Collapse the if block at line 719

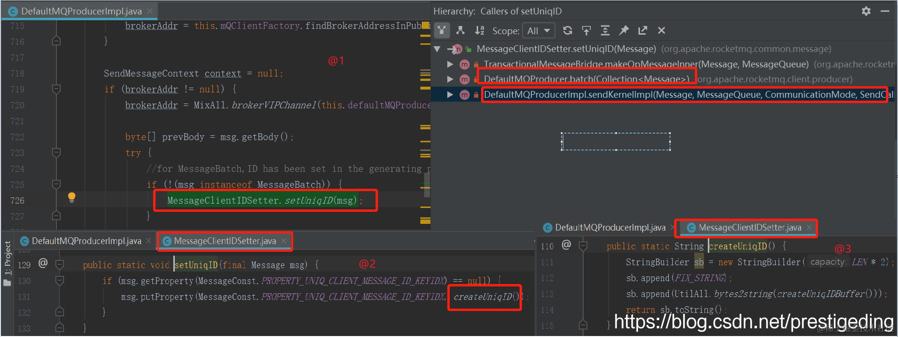pos(56,89)
